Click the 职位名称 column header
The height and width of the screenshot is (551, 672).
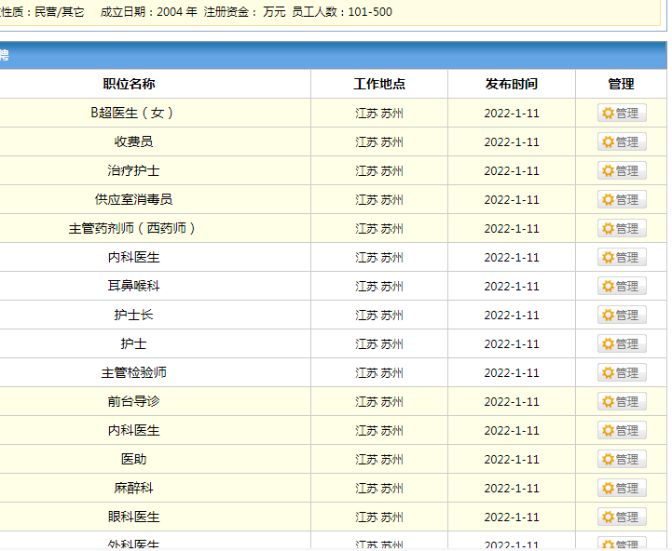point(129,84)
